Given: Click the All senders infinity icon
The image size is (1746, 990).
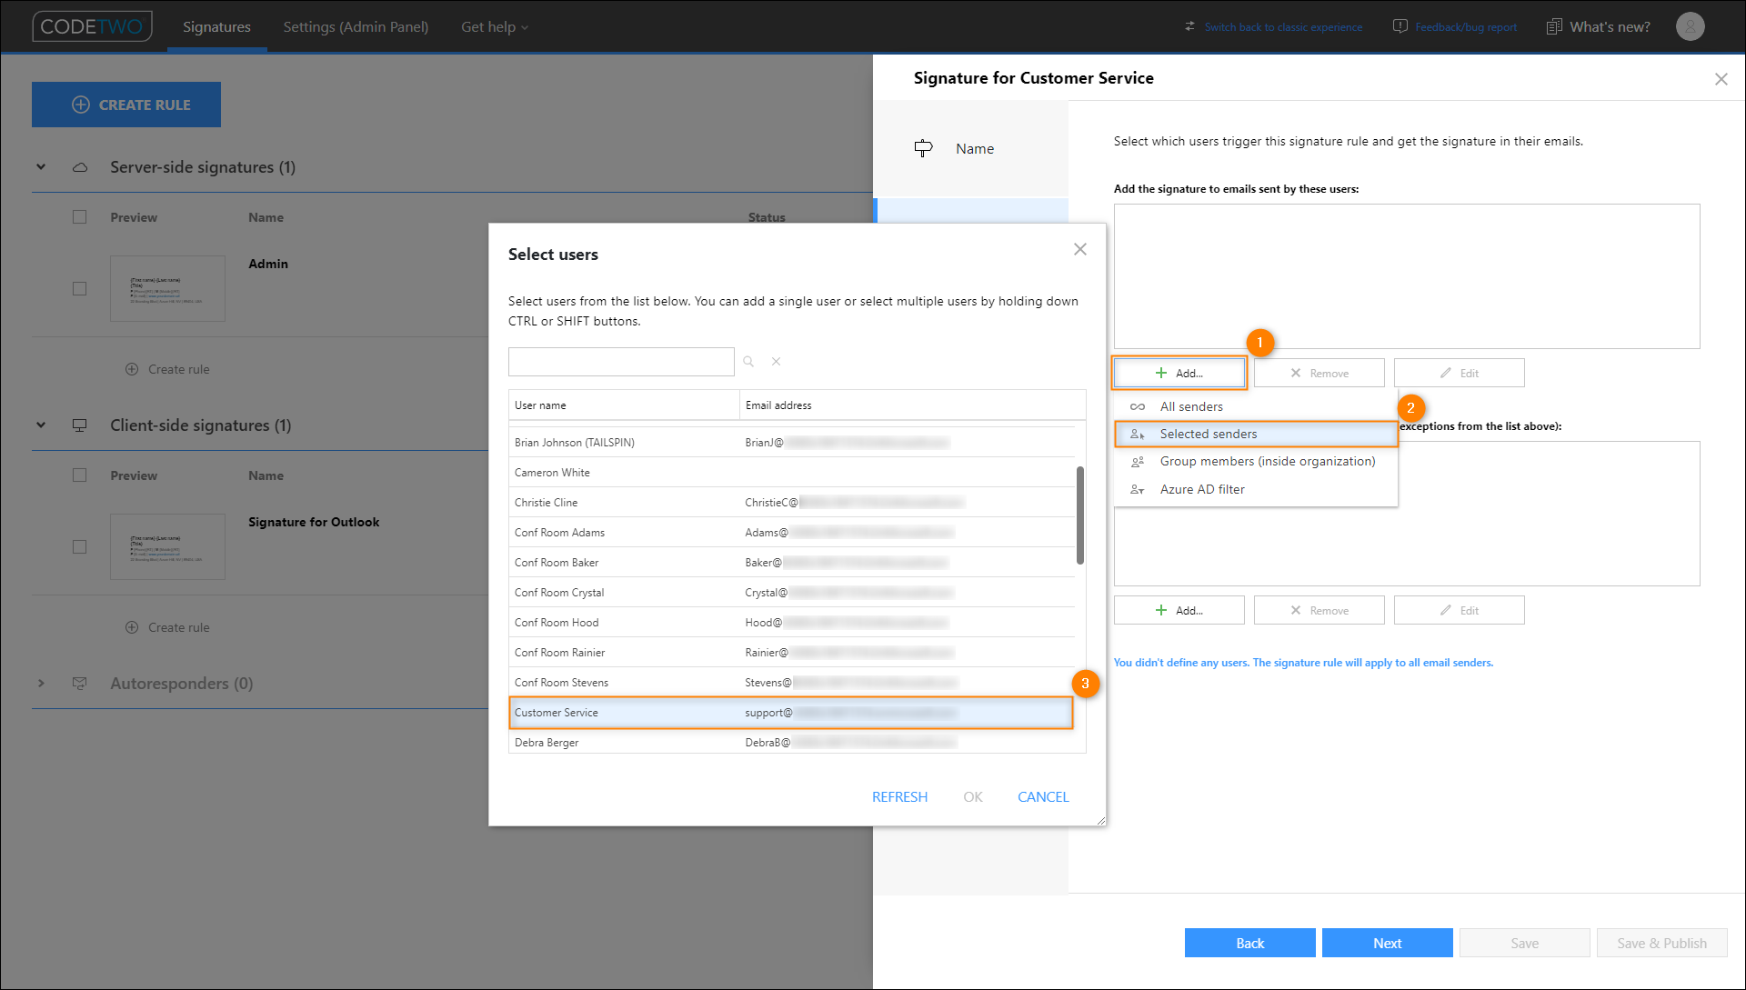Looking at the screenshot, I should 1138,407.
